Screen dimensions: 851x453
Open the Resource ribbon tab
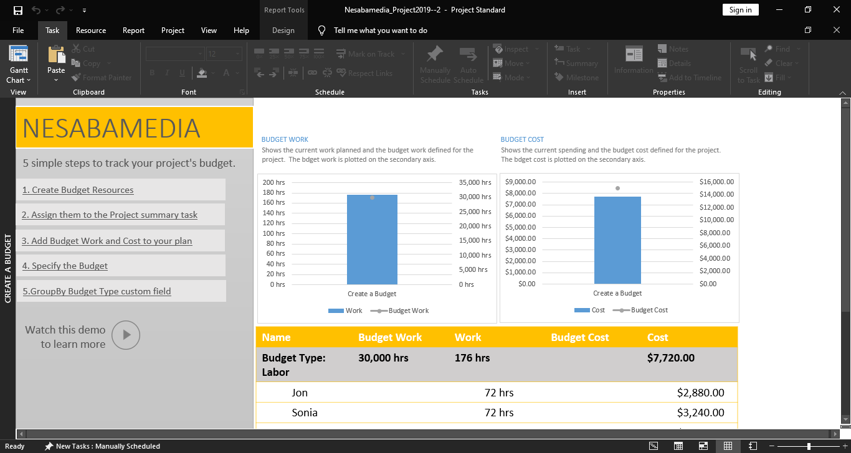pyautogui.click(x=91, y=30)
